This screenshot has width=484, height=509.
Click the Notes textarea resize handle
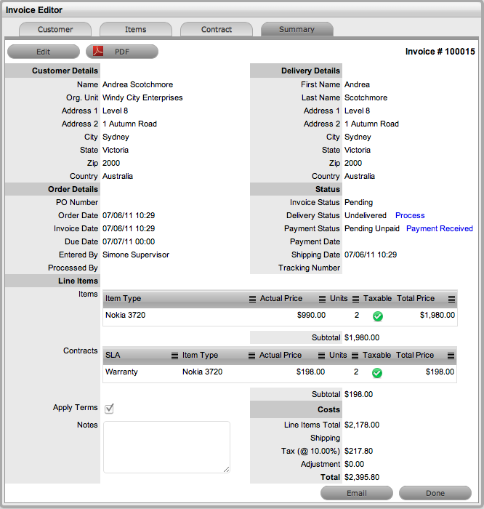[x=227, y=470]
